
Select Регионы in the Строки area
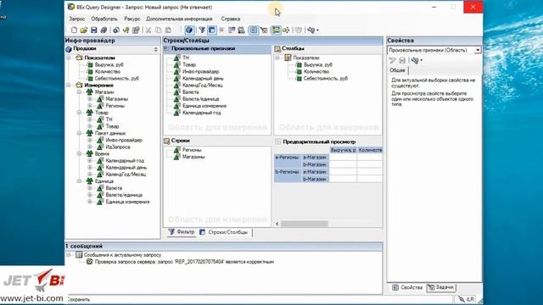click(192, 150)
